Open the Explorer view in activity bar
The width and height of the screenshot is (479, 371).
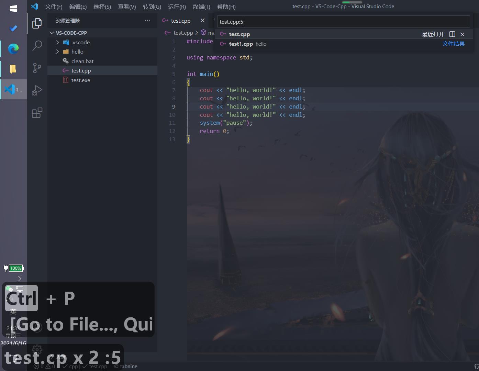[37, 23]
